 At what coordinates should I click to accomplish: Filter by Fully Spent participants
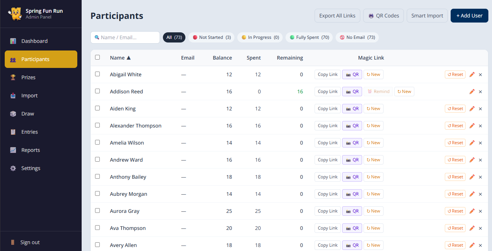309,37
